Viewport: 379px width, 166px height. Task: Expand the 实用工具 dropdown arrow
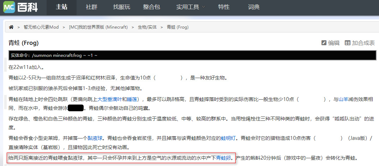203,7
